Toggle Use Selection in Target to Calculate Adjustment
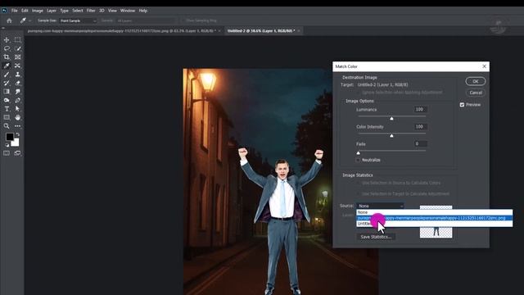Screen dimensions: 524x295 358,193
